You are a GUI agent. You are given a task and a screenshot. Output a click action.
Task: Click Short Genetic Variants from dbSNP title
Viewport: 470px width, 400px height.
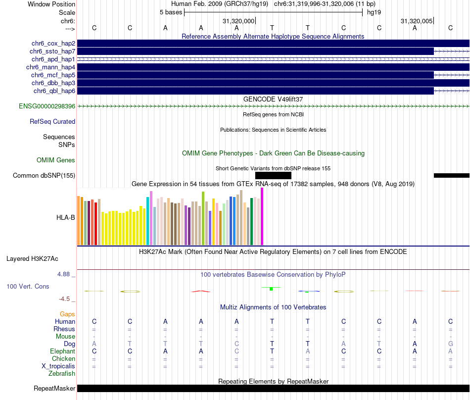click(273, 168)
